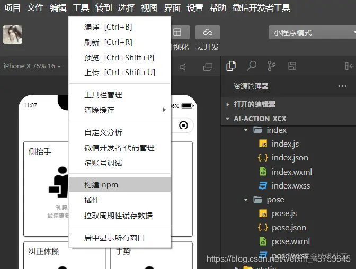
Task: Choose 拉取周期性缓存数据 entry
Action: (x=120, y=215)
